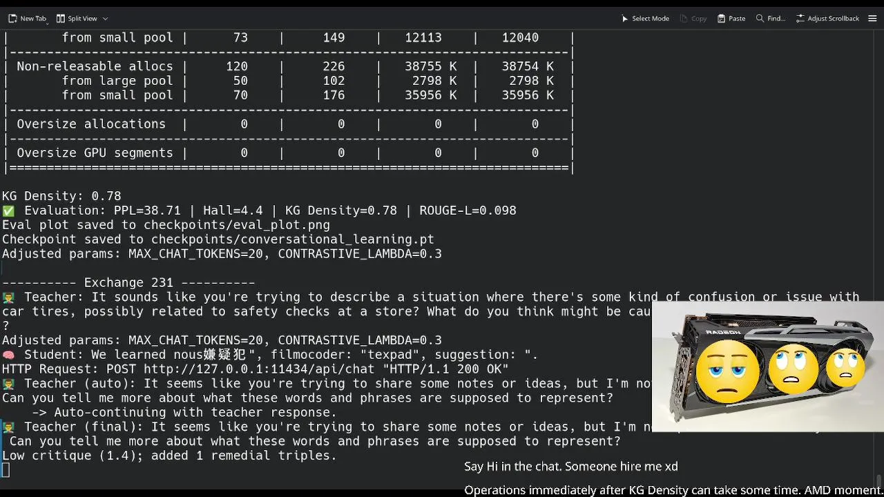The image size is (884, 497).
Task: Click the 'Teacher (final):' response line
Action: tap(327, 427)
